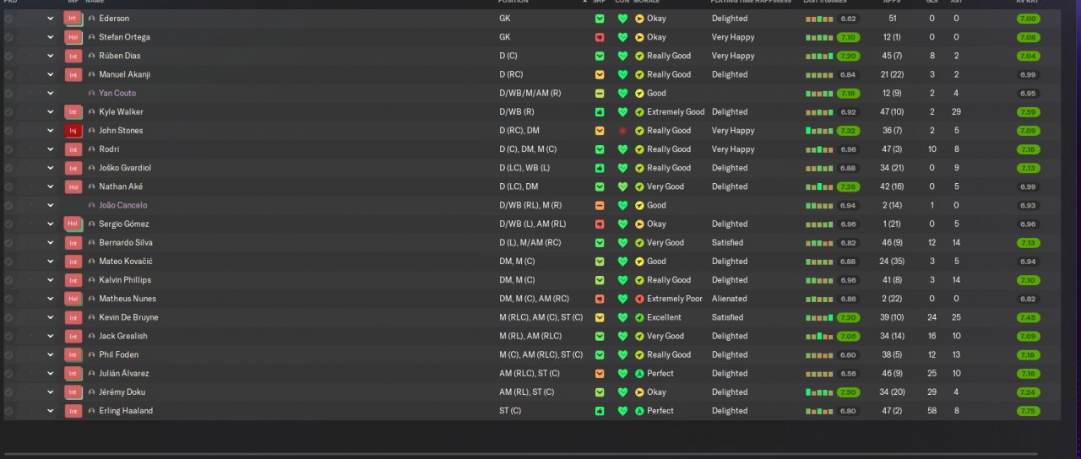Select Bernardo Silva's row checkbox
The width and height of the screenshot is (1081, 459).
tap(8, 243)
